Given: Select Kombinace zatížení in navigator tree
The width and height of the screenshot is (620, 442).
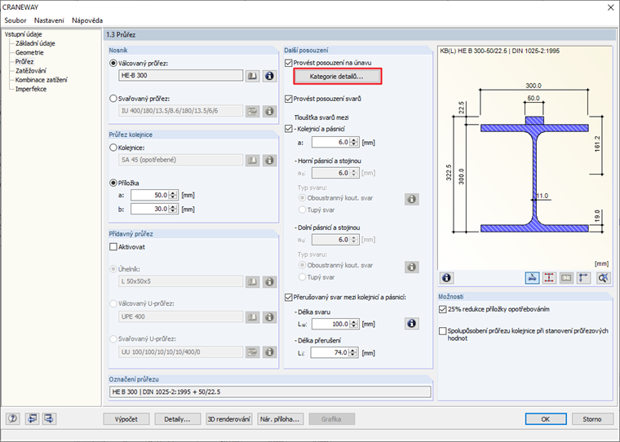Looking at the screenshot, I should (42, 80).
